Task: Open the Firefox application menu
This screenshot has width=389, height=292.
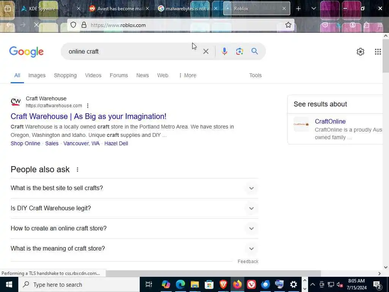Action: [380, 25]
